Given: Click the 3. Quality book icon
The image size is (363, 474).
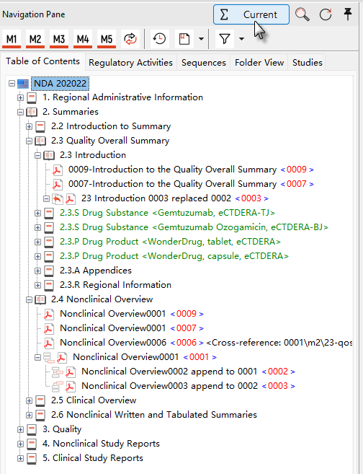Looking at the screenshot, I should click(32, 429).
